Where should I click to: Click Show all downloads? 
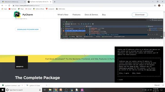click(x=157, y=85)
